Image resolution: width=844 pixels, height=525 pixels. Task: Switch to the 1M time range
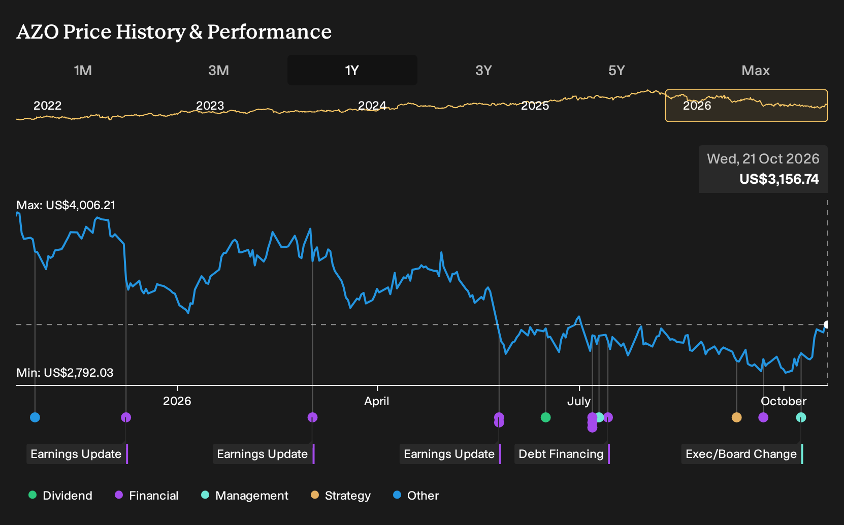[x=83, y=70]
